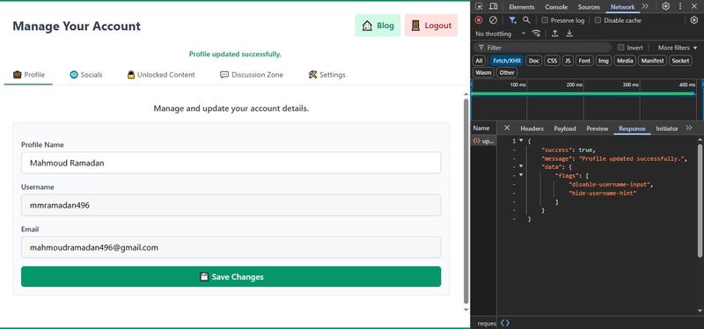The image size is (704, 329).
Task: Toggle the CSS filter chip
Action: point(553,61)
